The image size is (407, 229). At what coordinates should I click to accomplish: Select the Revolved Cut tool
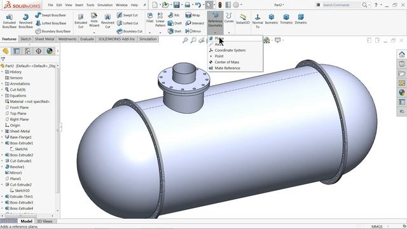coord(107,21)
